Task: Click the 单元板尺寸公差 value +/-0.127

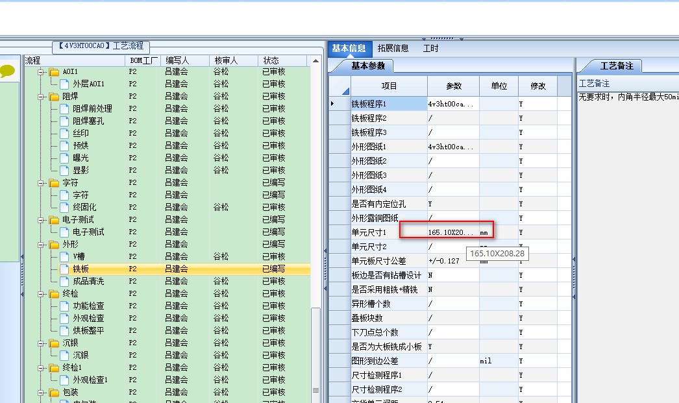Action: pos(444,261)
